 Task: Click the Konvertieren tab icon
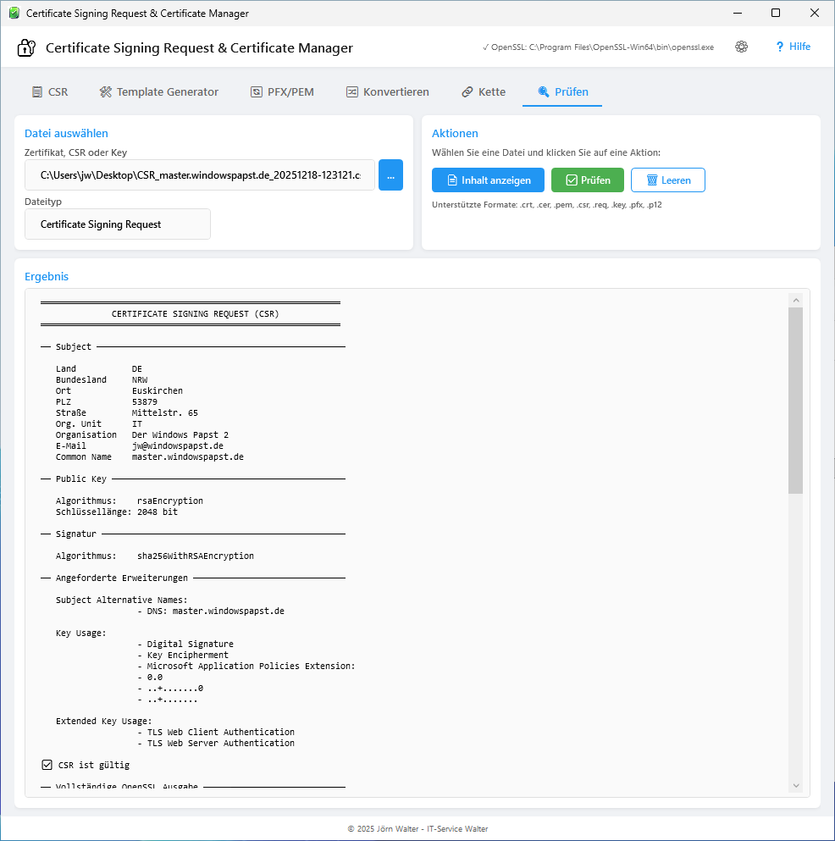351,92
